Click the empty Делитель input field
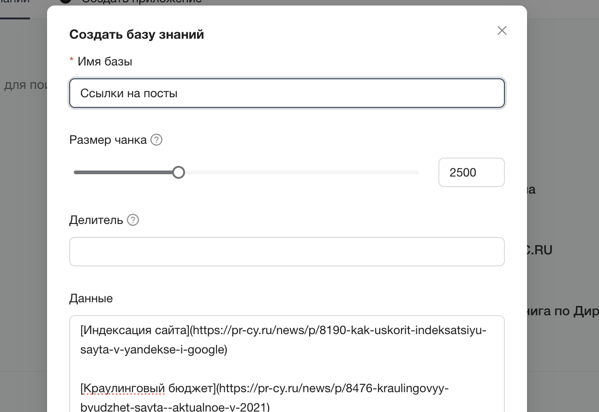599x412 pixels. tap(286, 251)
